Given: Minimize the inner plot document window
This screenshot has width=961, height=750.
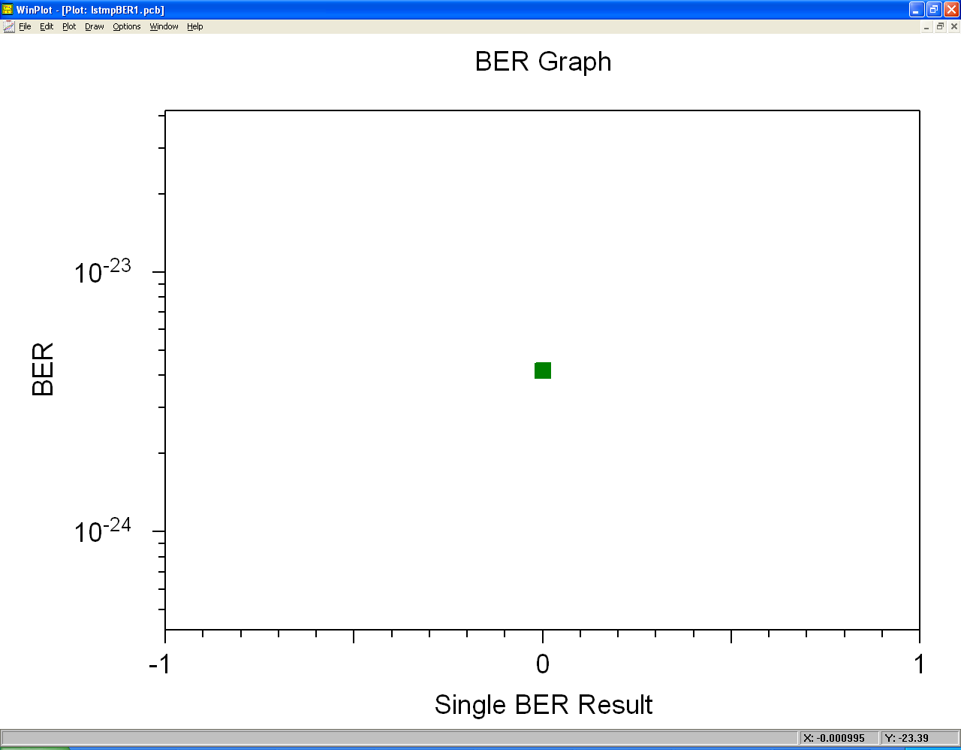Looking at the screenshot, I should 927,26.
